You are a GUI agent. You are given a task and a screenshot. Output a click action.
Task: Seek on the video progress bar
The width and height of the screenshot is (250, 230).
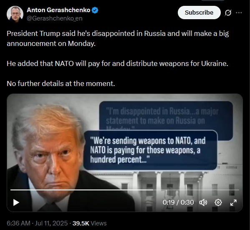[x=125, y=190]
